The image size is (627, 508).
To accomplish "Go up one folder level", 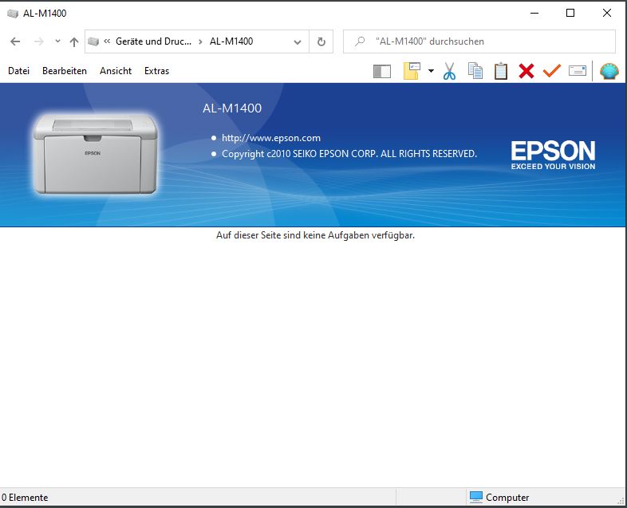I will coord(74,42).
